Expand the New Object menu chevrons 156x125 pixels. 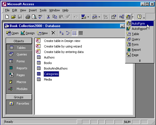(x=140, y=61)
